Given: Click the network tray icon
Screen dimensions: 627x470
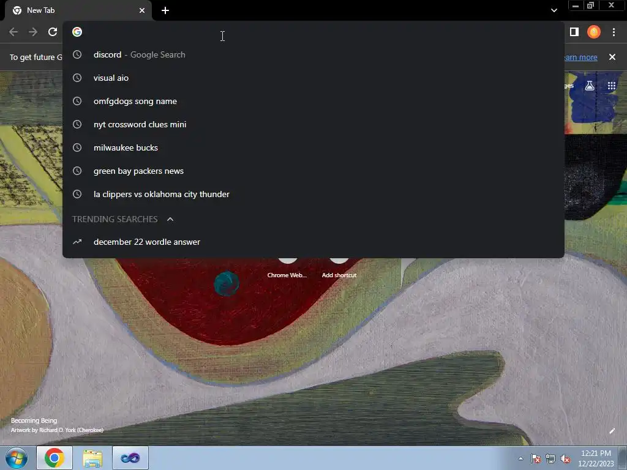Looking at the screenshot, I should point(550,458).
